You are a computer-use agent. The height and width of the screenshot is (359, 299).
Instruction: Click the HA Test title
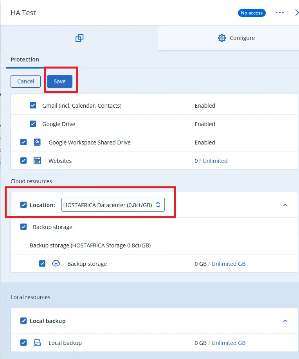coord(23,13)
